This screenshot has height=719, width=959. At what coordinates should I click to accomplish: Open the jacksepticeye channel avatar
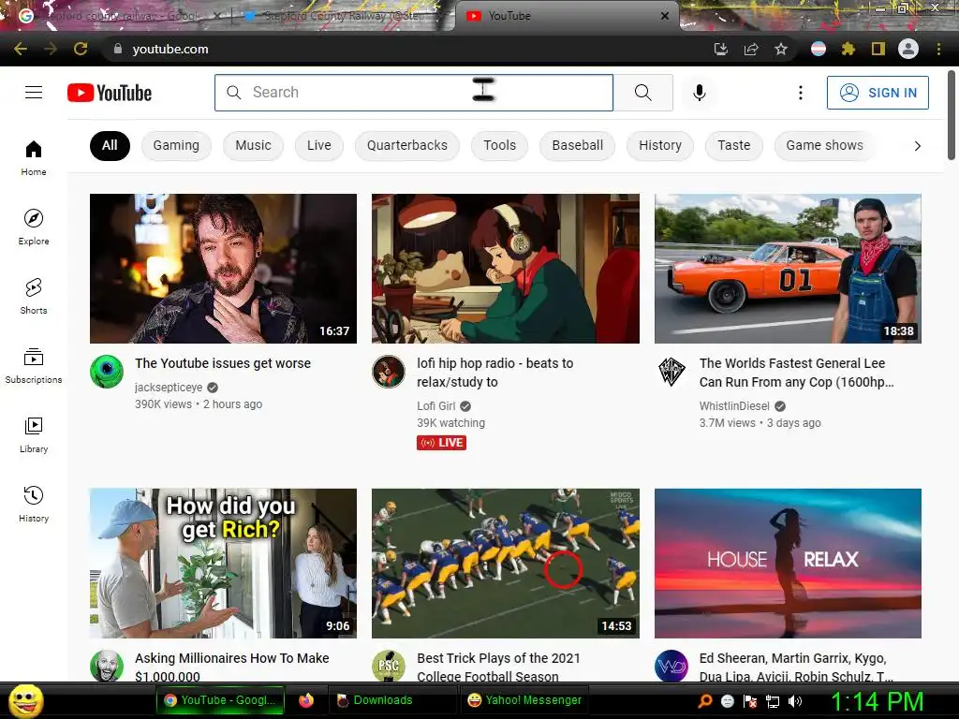click(x=107, y=371)
